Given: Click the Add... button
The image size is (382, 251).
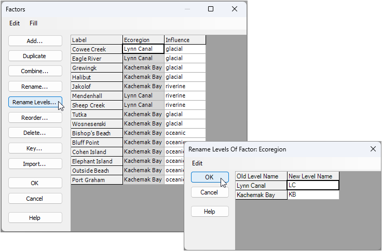Looking at the screenshot, I should [x=35, y=40].
